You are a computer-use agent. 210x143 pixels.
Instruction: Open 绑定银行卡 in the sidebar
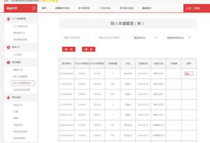click(x=19, y=33)
